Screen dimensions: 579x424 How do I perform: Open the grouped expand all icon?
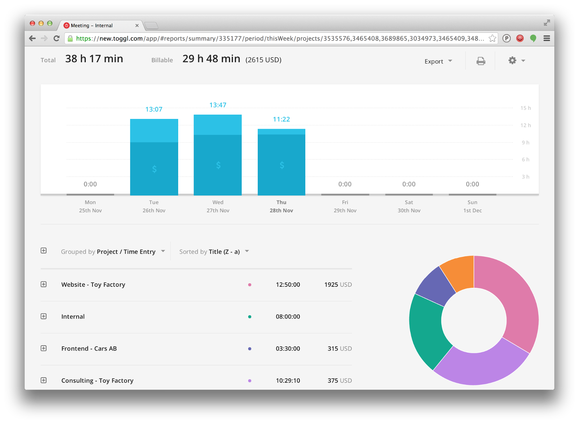click(x=44, y=251)
